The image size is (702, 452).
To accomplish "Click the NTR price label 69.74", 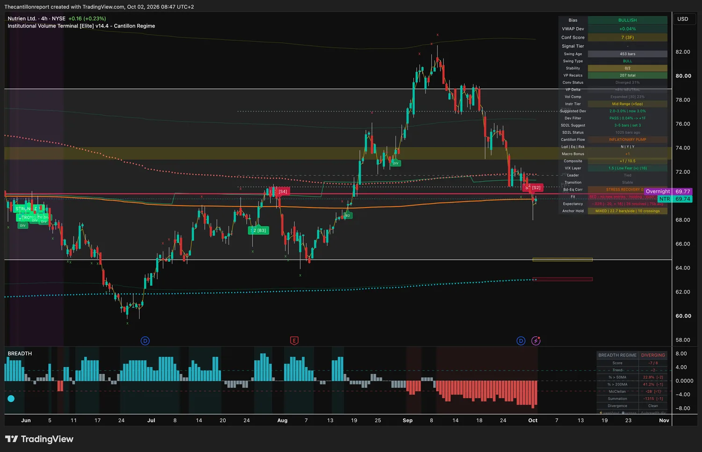I will click(675, 199).
